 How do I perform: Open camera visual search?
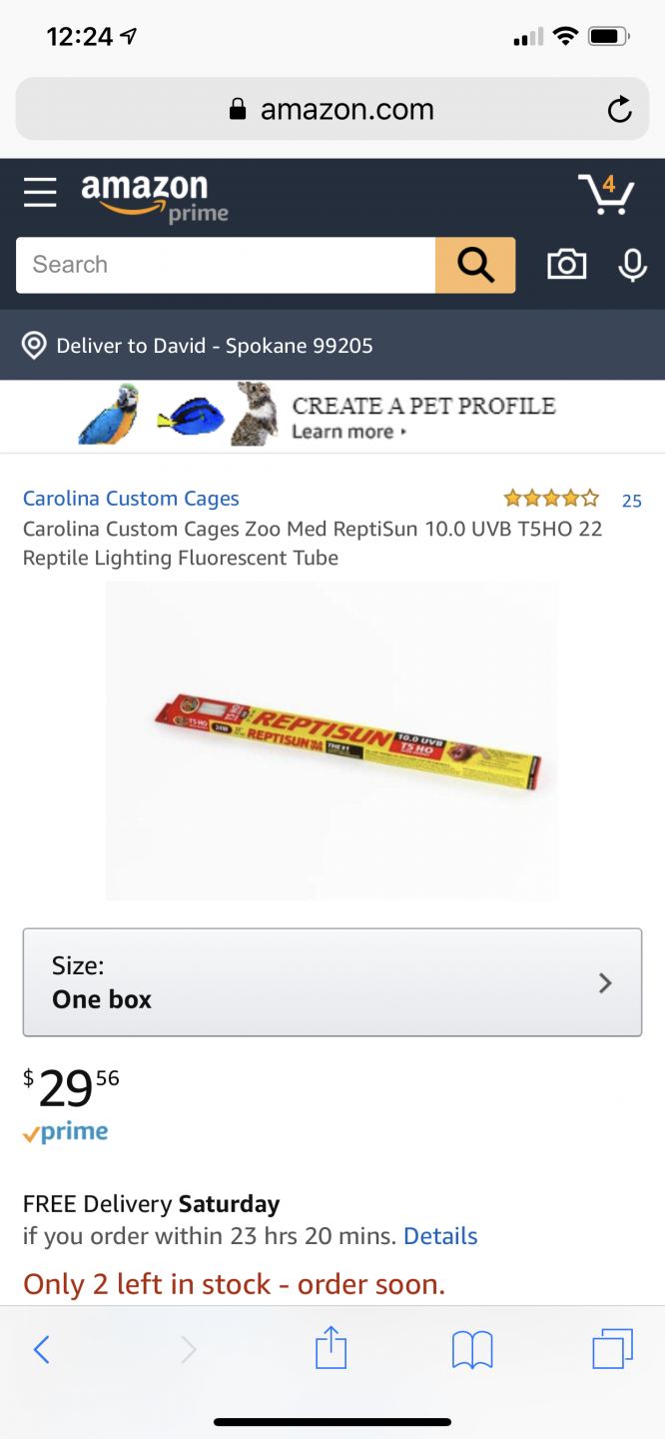click(x=566, y=265)
